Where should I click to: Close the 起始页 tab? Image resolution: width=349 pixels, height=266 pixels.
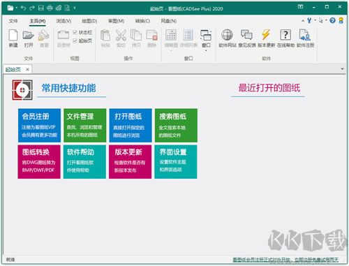click(x=27, y=69)
